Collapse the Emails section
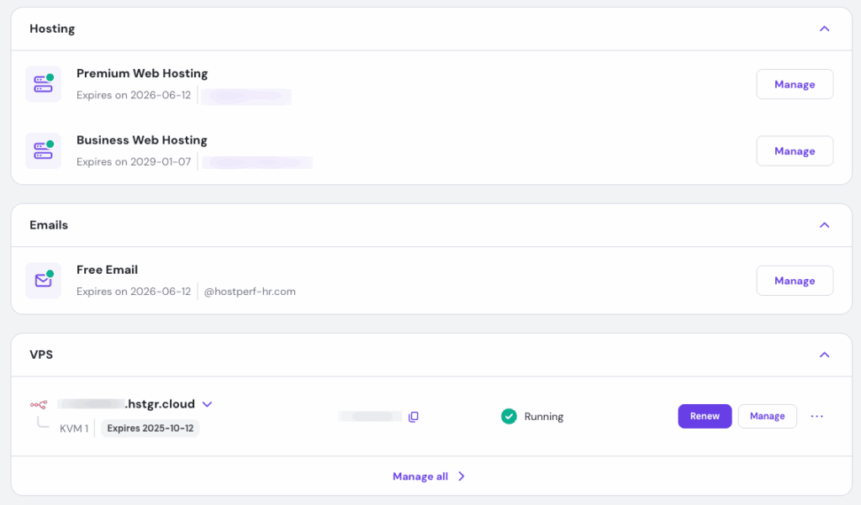The height and width of the screenshot is (505, 861). pyautogui.click(x=824, y=225)
